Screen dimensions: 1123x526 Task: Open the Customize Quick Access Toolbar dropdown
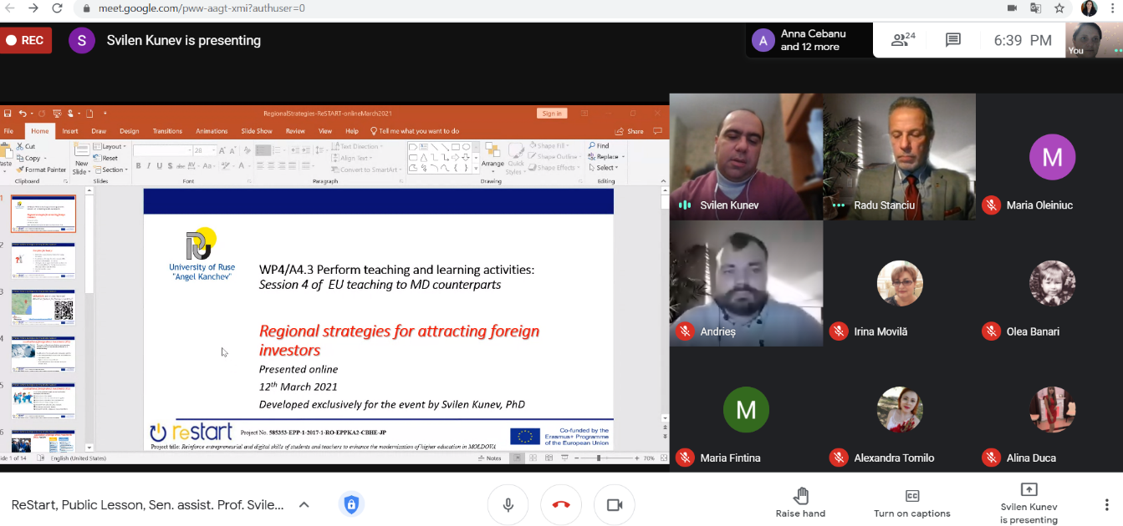(x=105, y=114)
